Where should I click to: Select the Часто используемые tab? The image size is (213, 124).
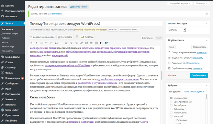194,92
